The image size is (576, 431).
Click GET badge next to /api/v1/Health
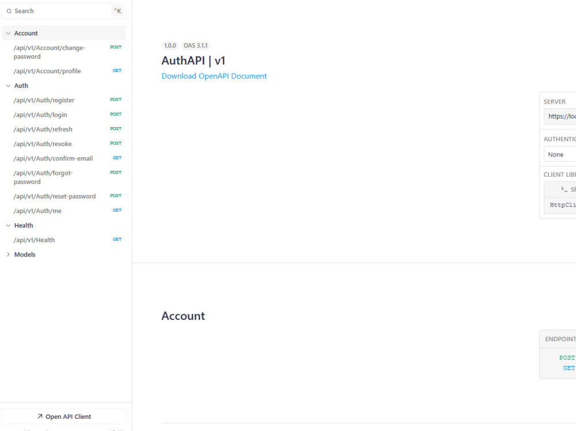(x=117, y=239)
